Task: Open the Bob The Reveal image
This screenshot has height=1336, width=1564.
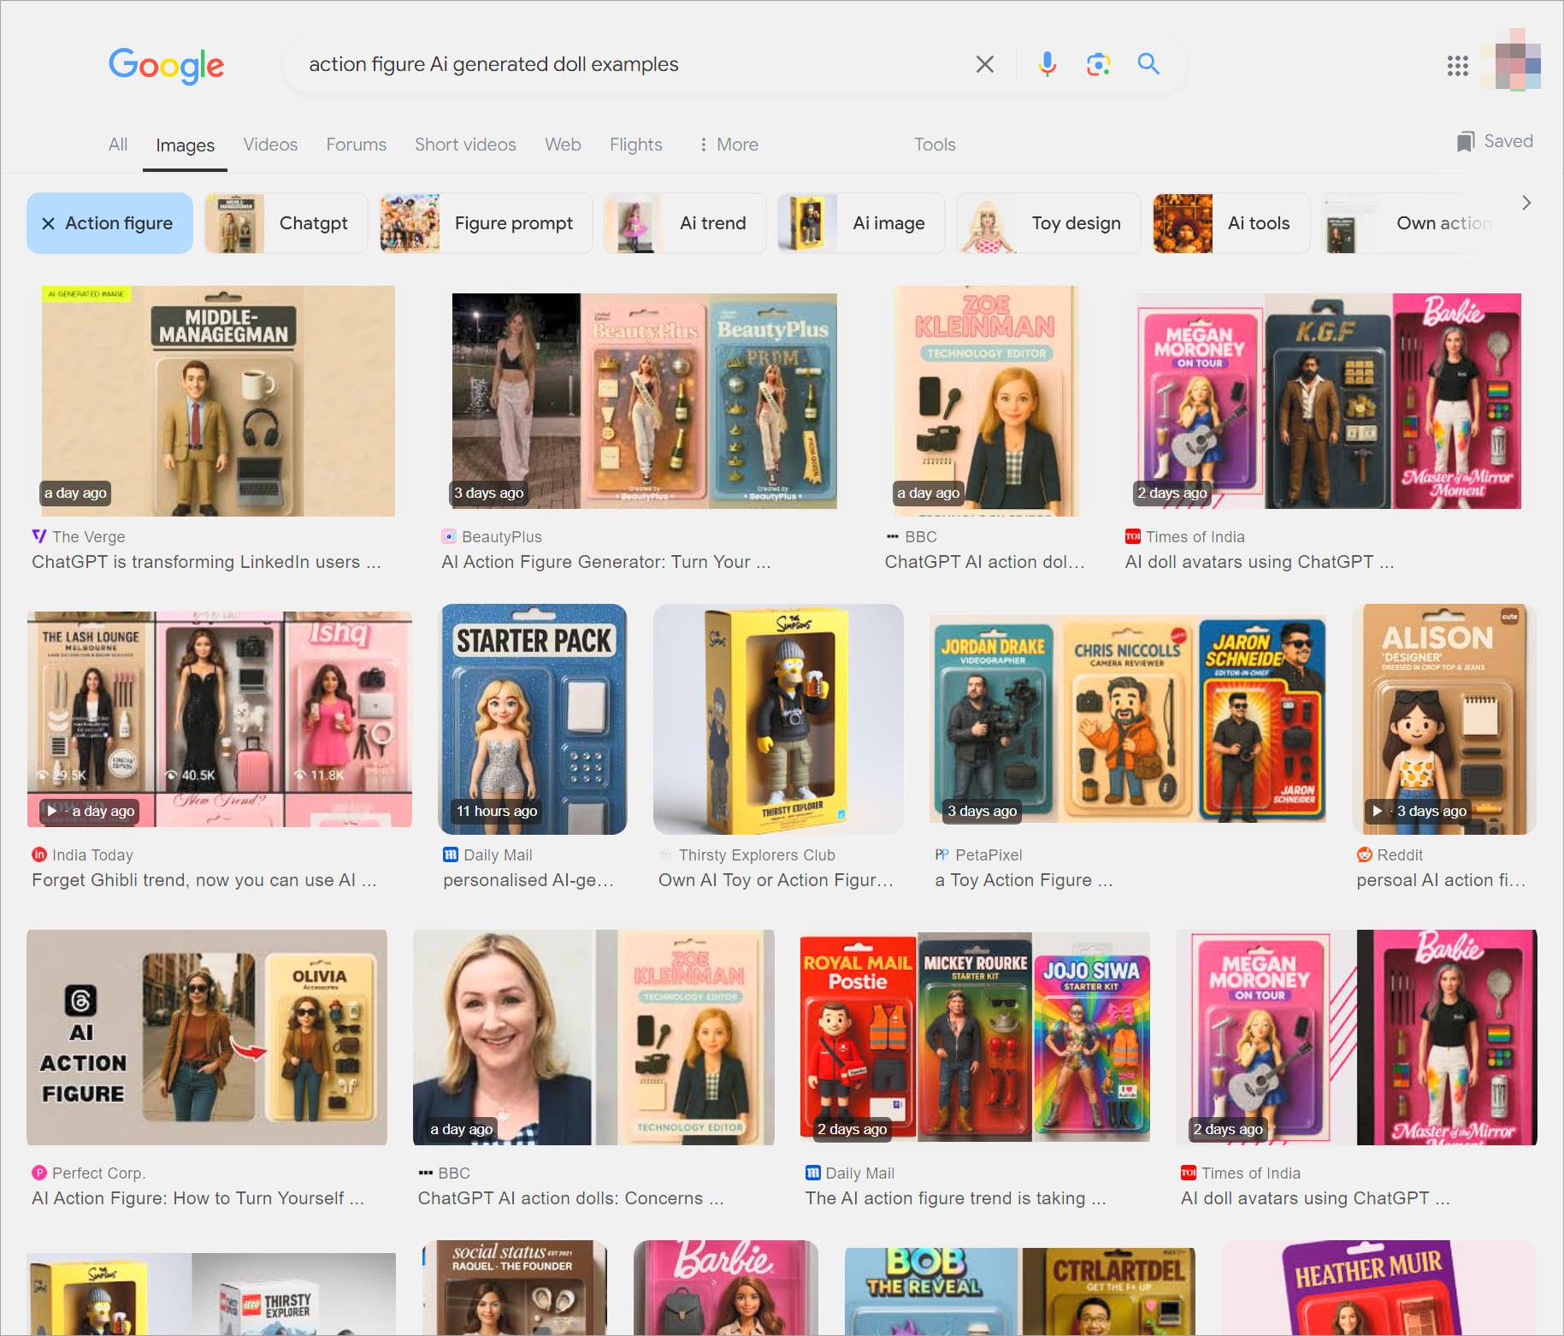Action: [1019, 1291]
